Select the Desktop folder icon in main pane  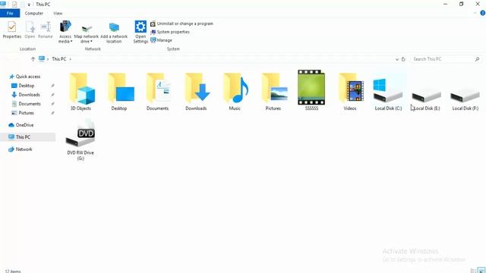(119, 92)
